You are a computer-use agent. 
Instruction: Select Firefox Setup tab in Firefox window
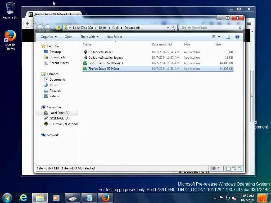pos(53,14)
